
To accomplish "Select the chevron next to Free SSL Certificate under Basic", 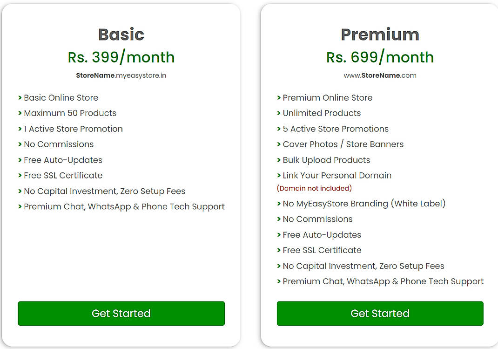I will [20, 176].
